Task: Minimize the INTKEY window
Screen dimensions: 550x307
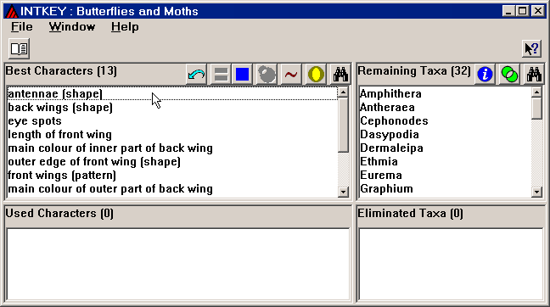Action: pos(508,11)
